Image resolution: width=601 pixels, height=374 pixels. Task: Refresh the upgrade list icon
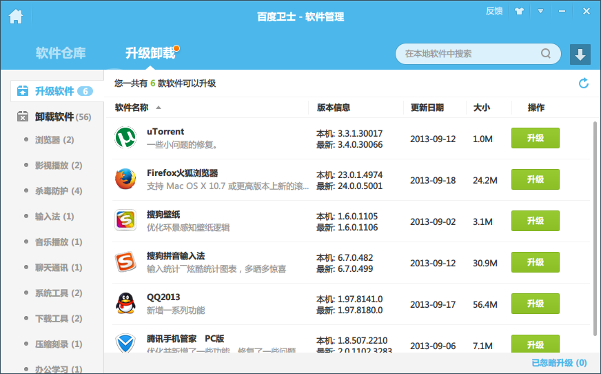(x=583, y=83)
